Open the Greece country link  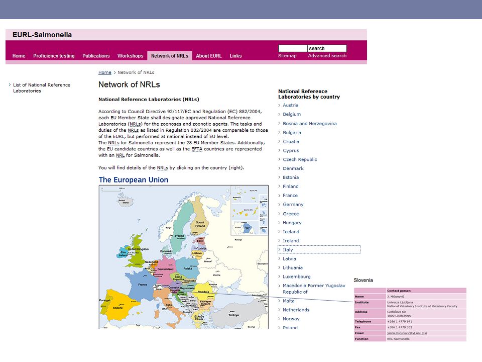pyautogui.click(x=291, y=214)
